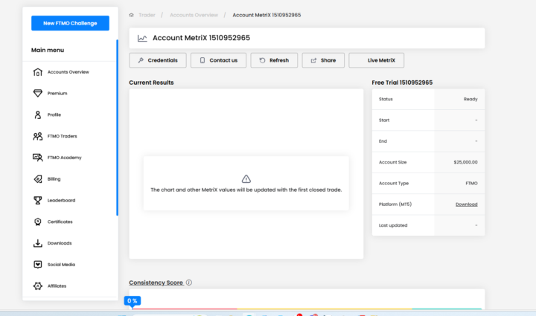The image size is (536, 316).
Task: Click the breadcrumb home icon
Action: click(131, 15)
